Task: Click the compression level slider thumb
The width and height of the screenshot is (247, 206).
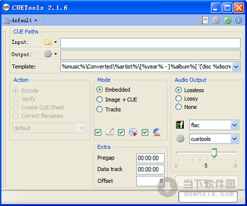Action: coord(214,153)
